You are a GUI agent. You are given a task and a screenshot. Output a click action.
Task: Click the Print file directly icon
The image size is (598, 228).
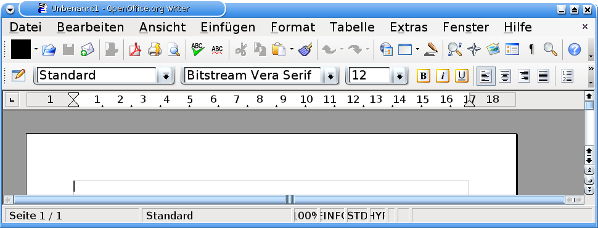click(x=155, y=49)
